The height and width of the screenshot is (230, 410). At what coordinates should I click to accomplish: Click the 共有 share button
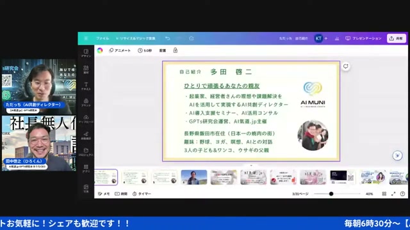[x=396, y=38]
